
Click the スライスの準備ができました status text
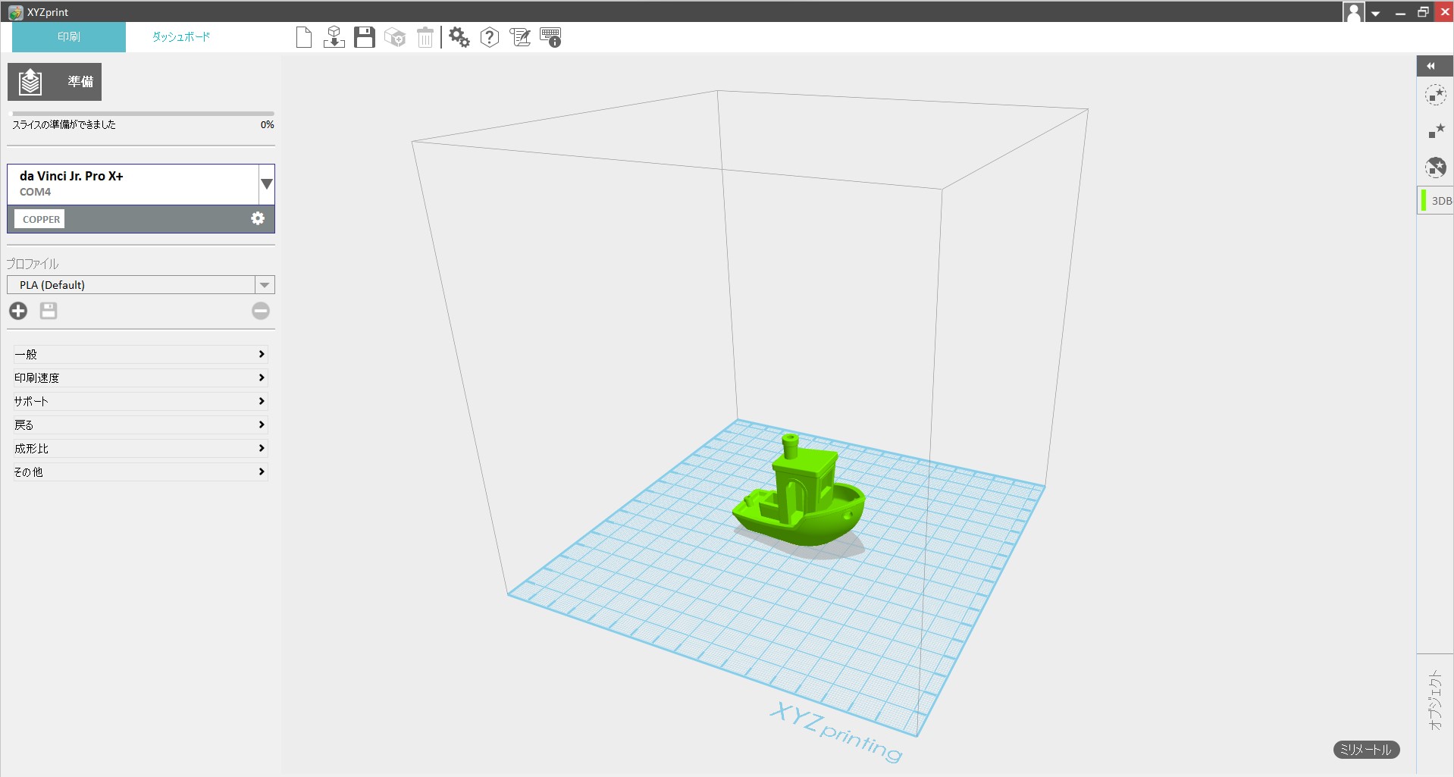tap(64, 124)
